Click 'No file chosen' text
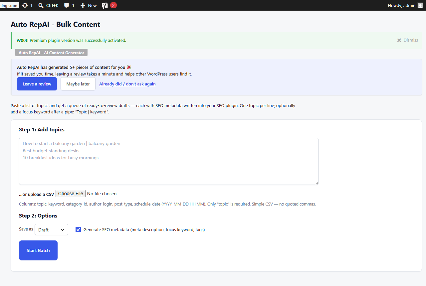426x286 pixels. click(102, 194)
